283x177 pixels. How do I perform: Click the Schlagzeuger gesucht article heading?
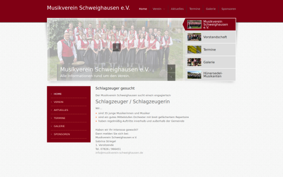click(x=115, y=88)
